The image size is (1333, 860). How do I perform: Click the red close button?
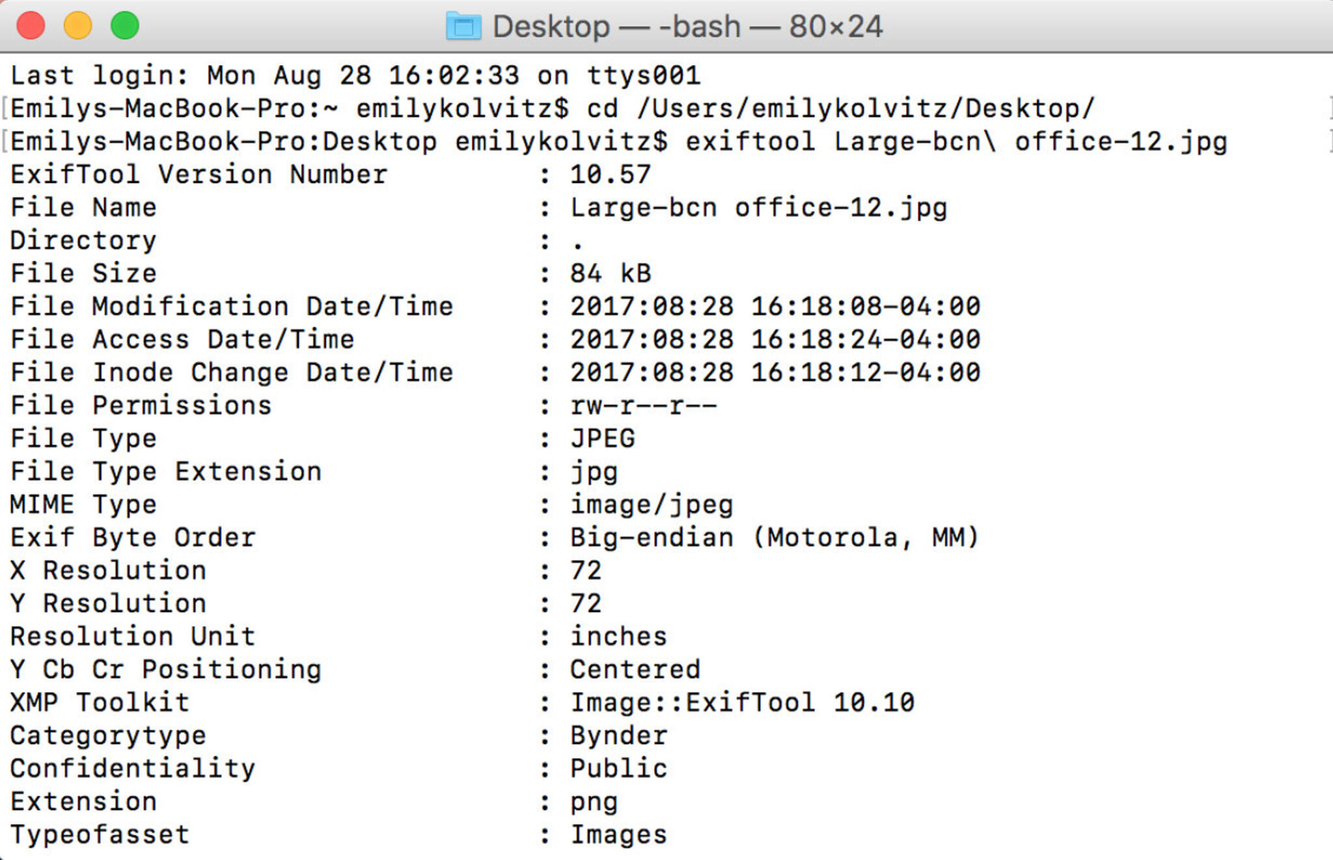click(30, 26)
